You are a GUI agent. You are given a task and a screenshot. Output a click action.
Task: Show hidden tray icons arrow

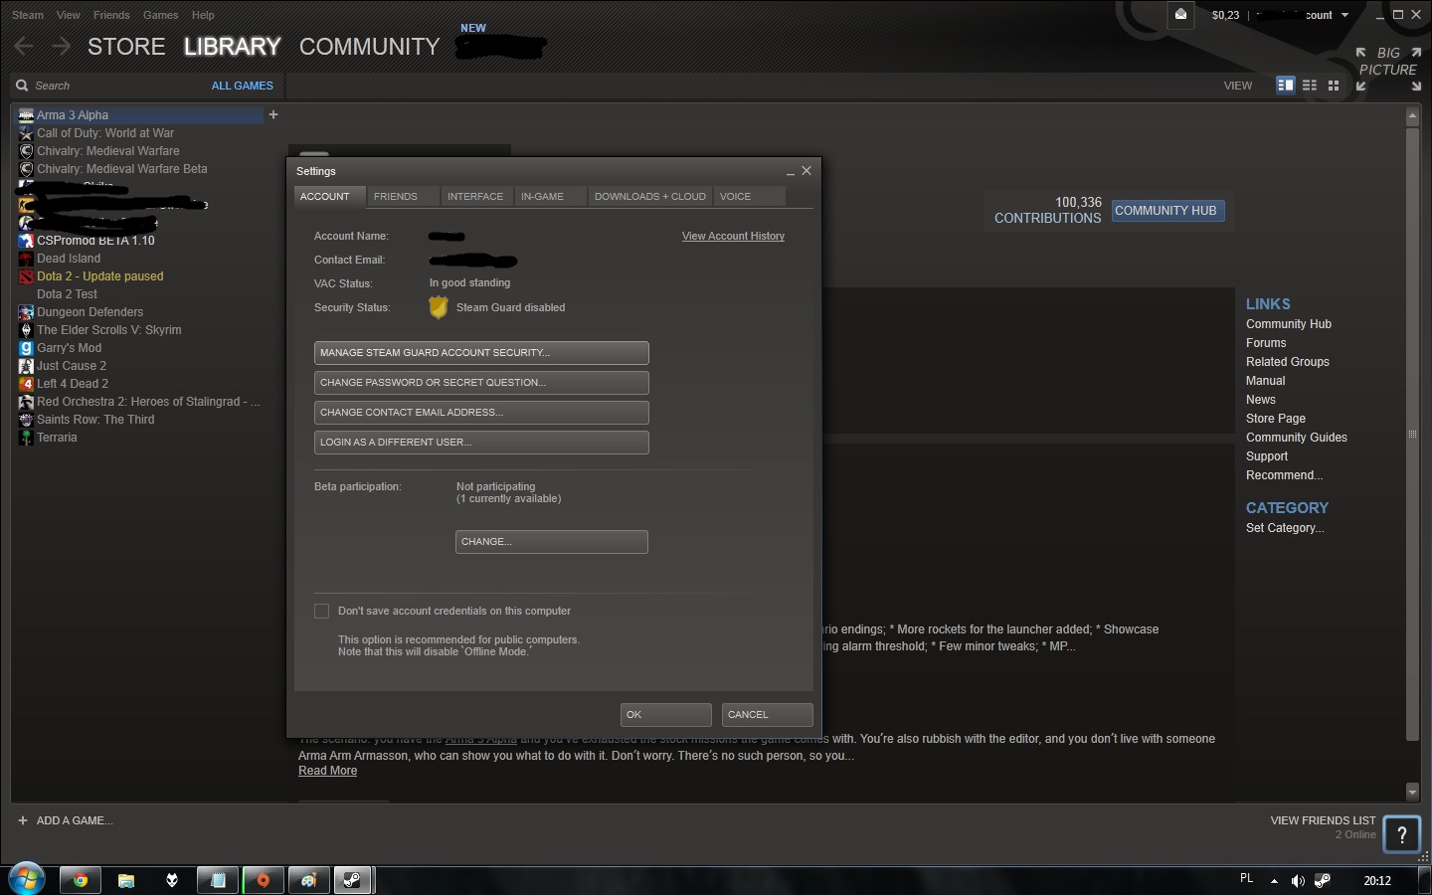[1274, 881]
